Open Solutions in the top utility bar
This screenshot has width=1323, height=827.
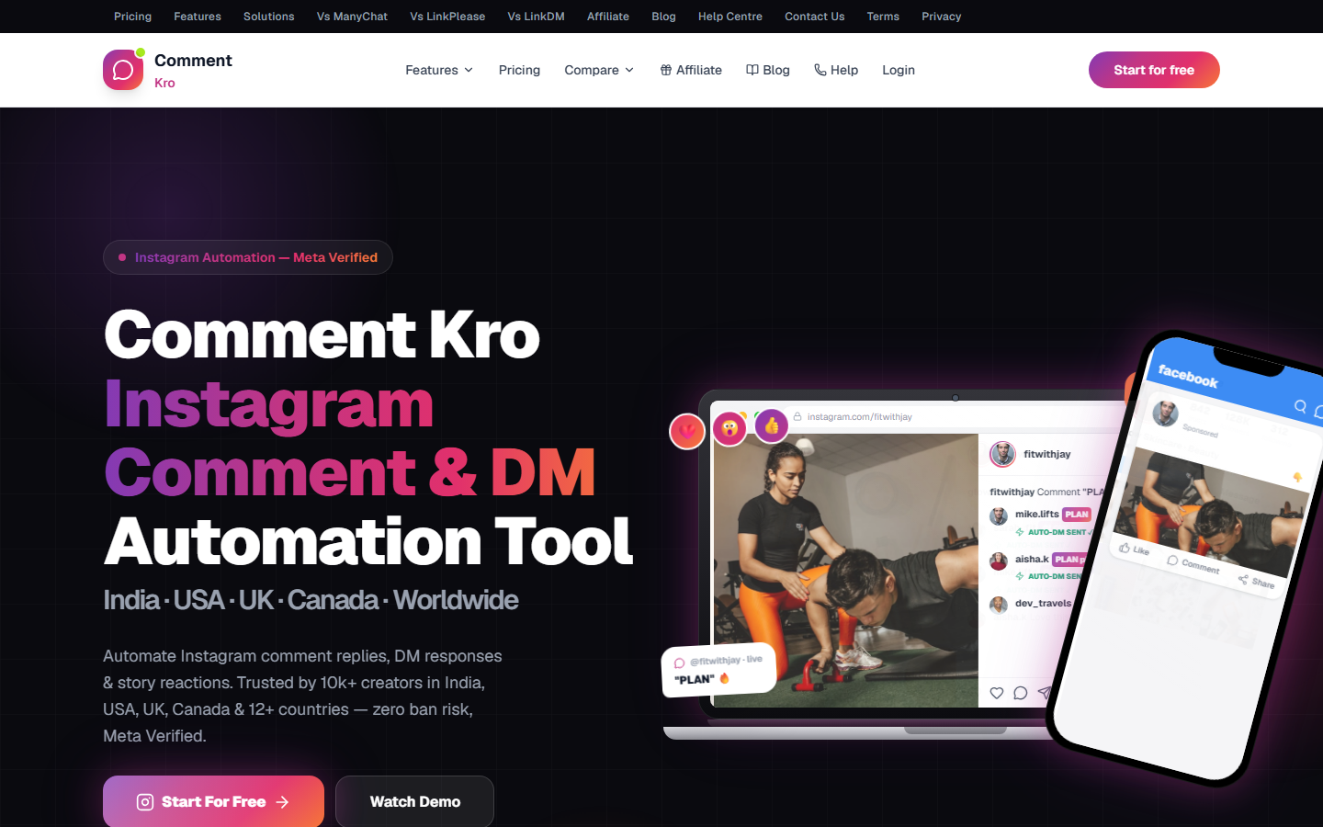269,17
